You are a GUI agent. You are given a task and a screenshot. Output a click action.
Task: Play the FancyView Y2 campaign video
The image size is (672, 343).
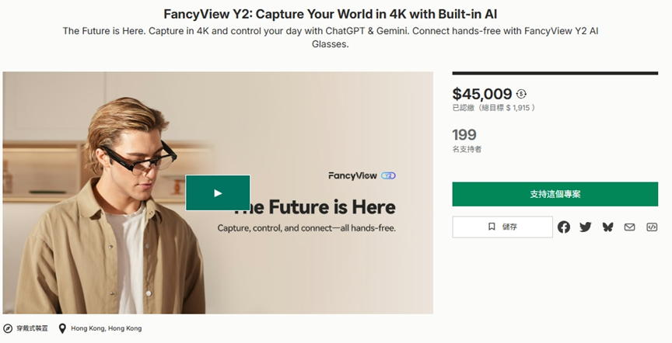coord(218,193)
